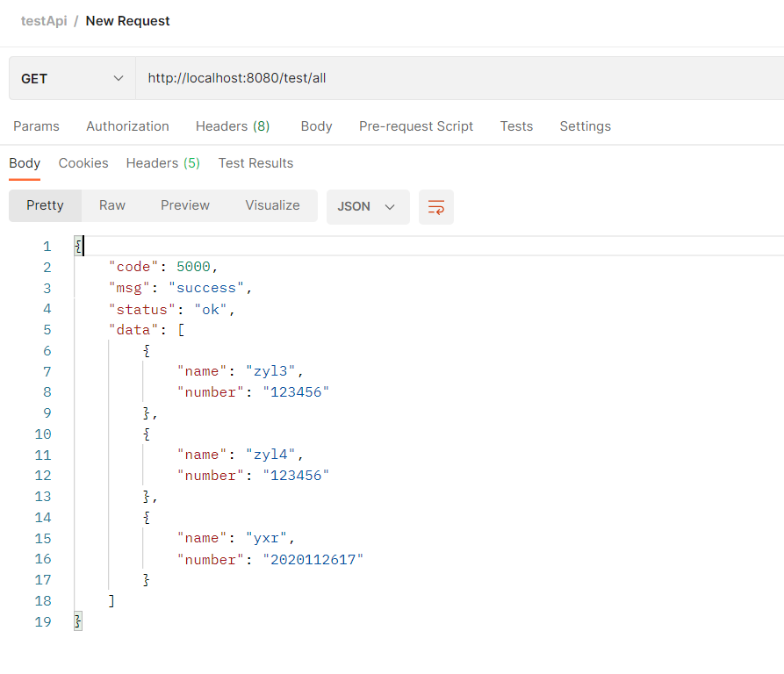
Task: Click the testApi breadcrumb link
Action: pyautogui.click(x=44, y=21)
